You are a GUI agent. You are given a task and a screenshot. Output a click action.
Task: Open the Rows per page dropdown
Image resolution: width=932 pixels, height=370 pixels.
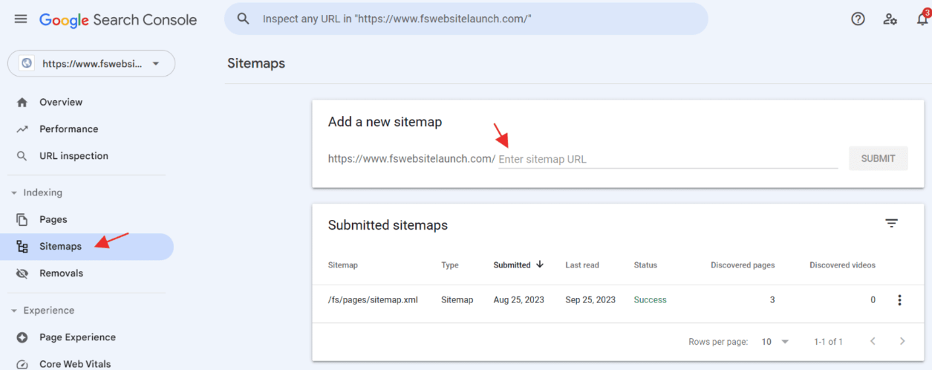pos(775,342)
